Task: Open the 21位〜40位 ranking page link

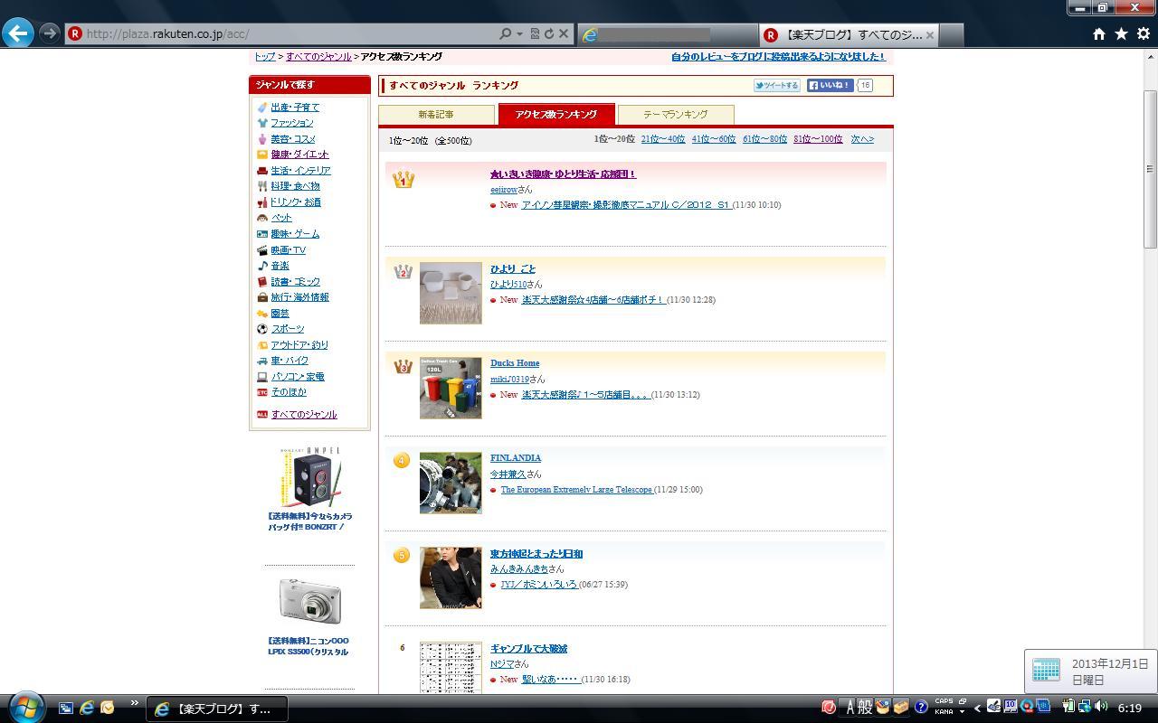Action: coord(662,139)
